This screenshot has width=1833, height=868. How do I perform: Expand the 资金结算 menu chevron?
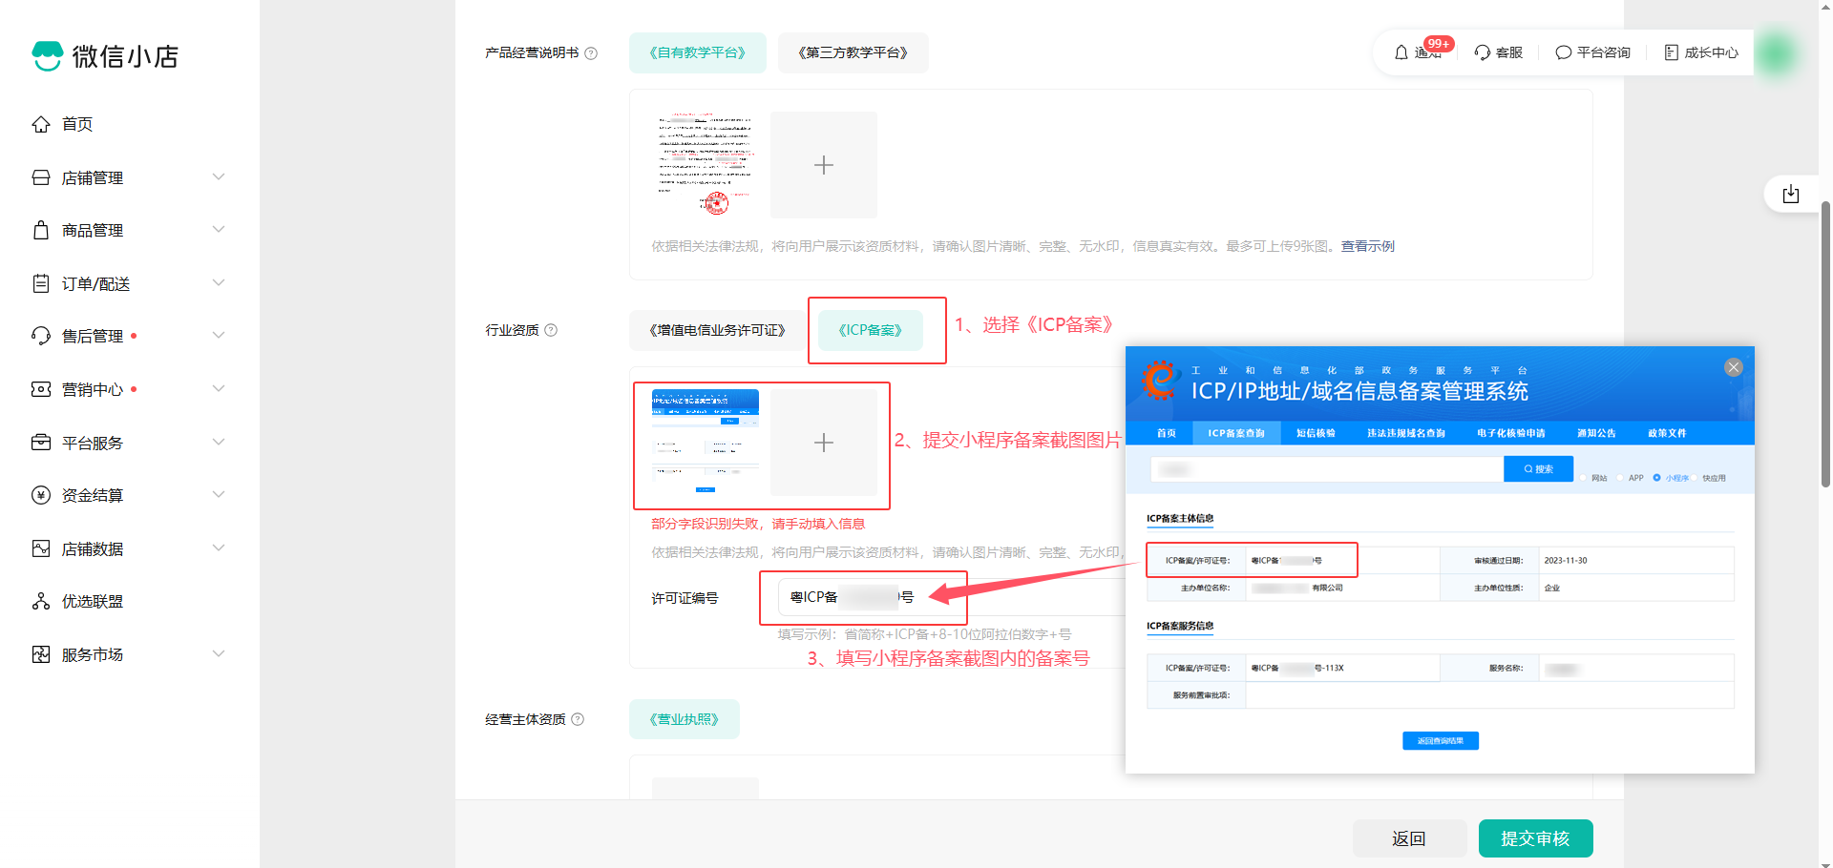point(219,494)
